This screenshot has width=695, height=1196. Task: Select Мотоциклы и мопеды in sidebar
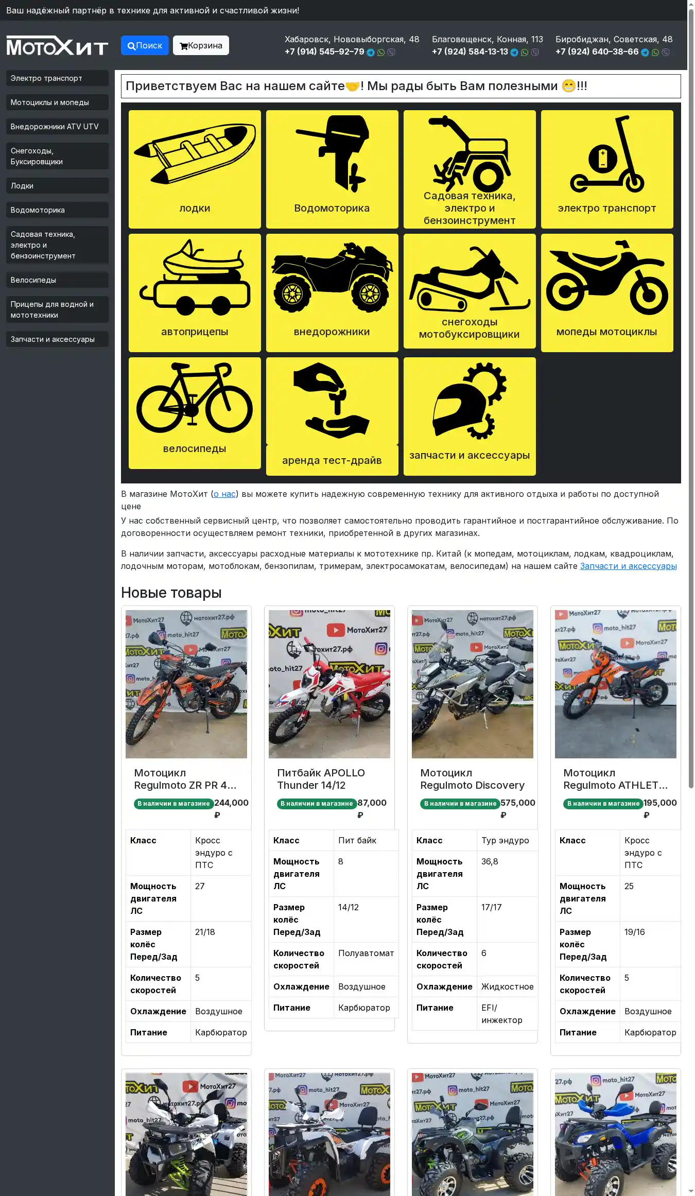[57, 102]
